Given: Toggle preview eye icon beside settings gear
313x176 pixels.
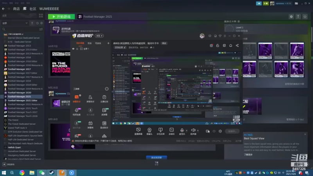Looking at the screenshot, I should (214, 131).
